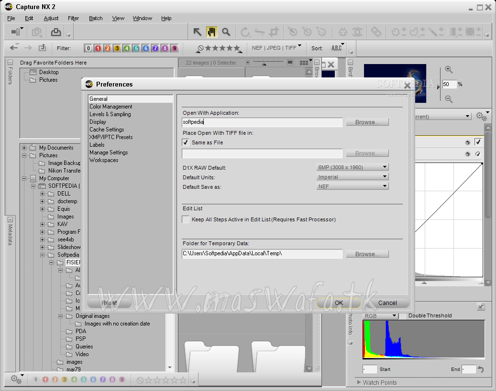Expand the DELL folder node
This screenshot has width=496, height=391.
42,194
